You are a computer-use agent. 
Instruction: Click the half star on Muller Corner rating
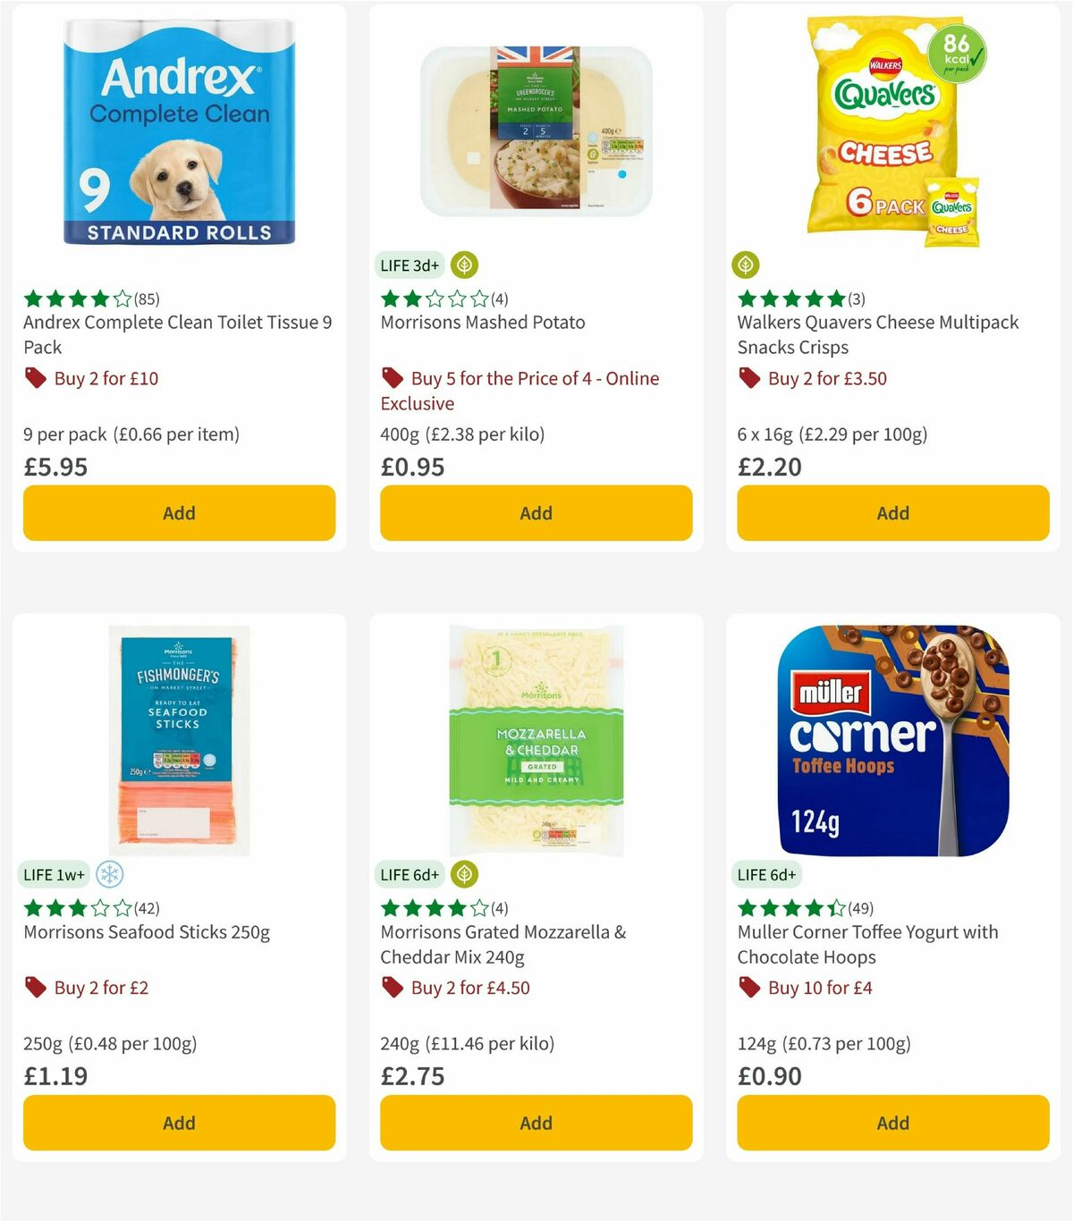pos(835,908)
